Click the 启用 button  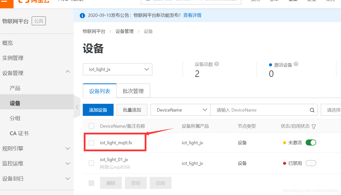click(x=160, y=183)
